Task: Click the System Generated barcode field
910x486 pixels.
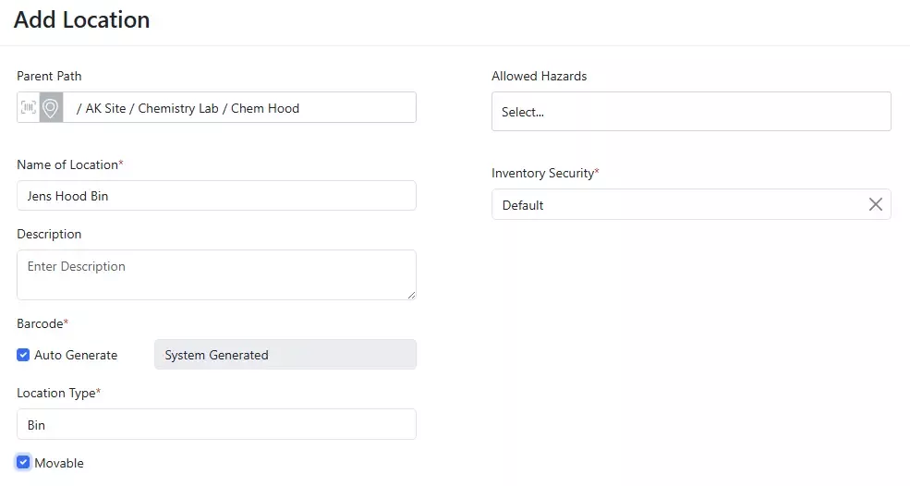Action: [285, 355]
